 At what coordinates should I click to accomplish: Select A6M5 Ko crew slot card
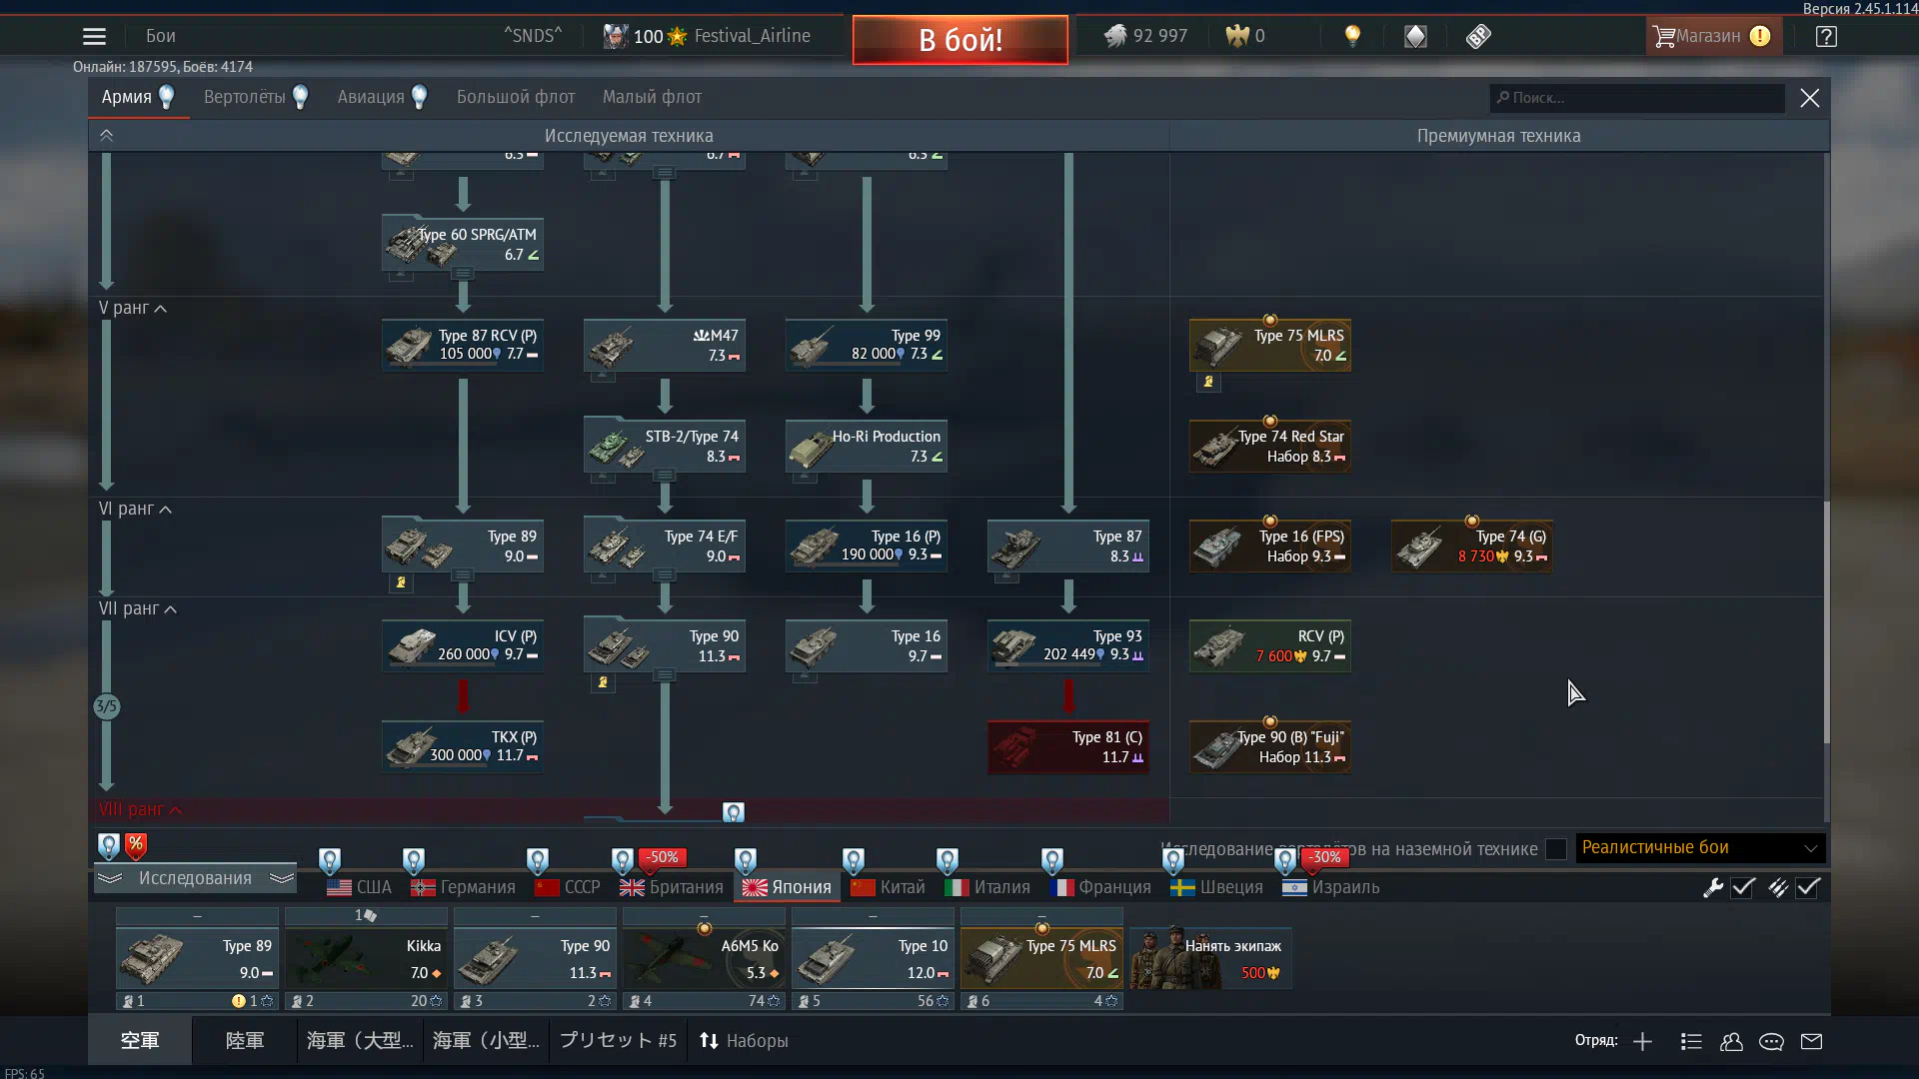point(704,959)
